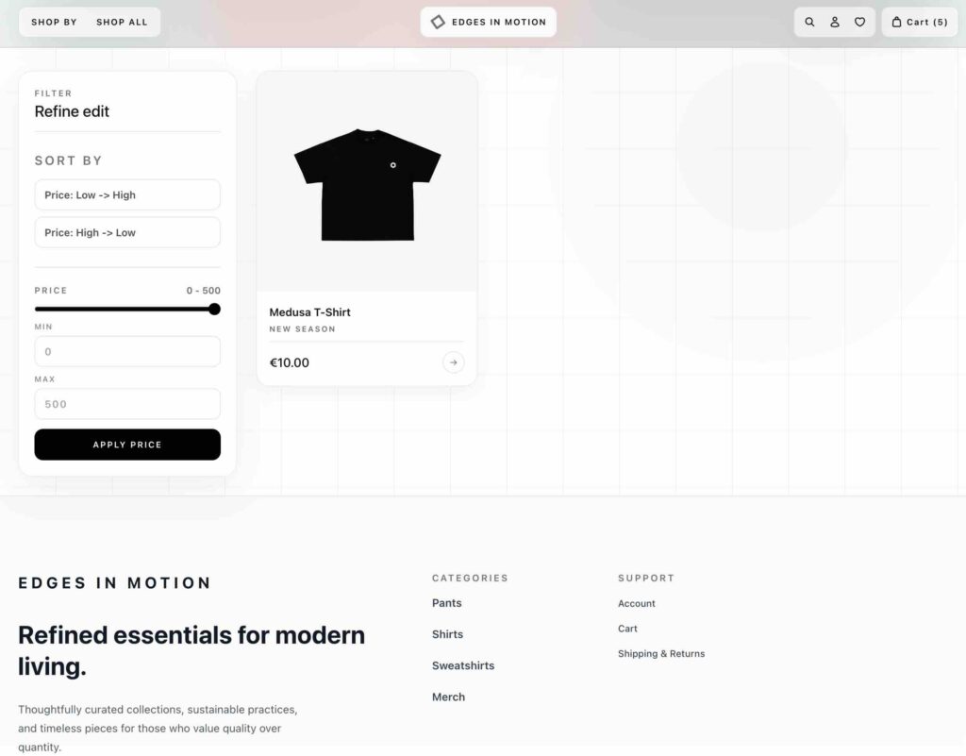Open the Sweatshirts category link

point(463,665)
